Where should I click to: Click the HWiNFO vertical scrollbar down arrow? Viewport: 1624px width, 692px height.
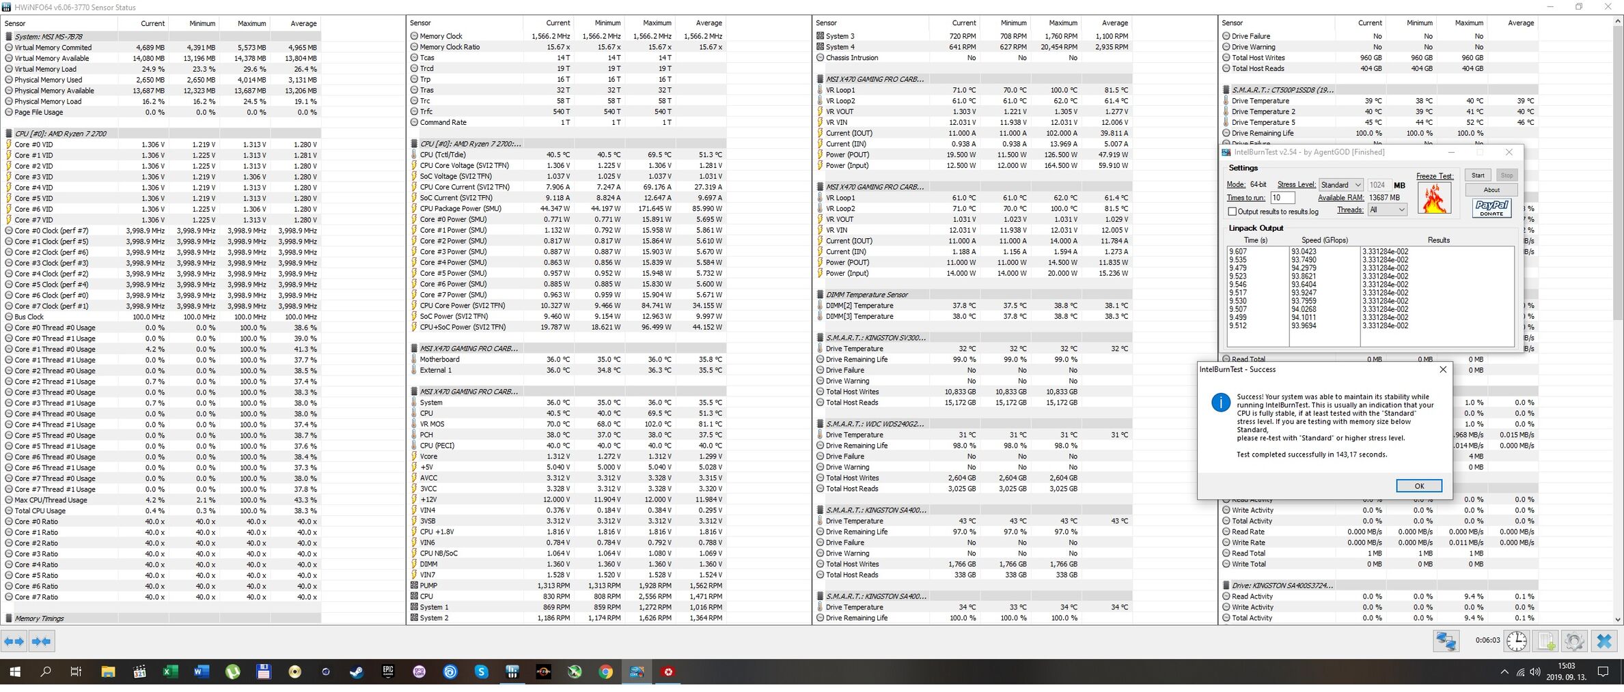tap(1617, 619)
